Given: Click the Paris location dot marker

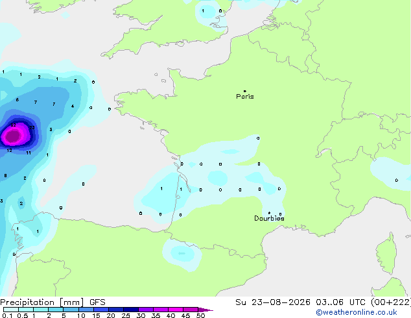Looking at the screenshot, I should (245, 91).
